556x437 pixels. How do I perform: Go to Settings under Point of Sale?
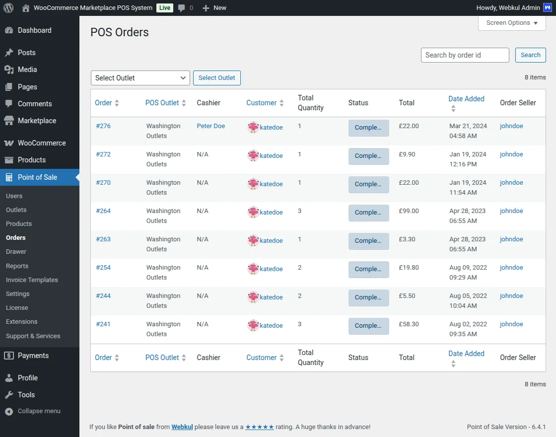(17, 293)
